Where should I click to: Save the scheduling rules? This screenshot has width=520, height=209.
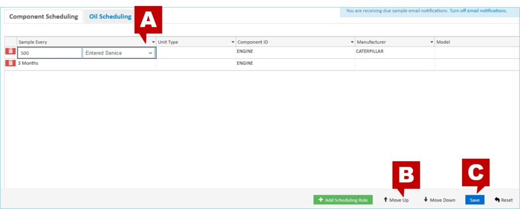[x=474, y=200]
